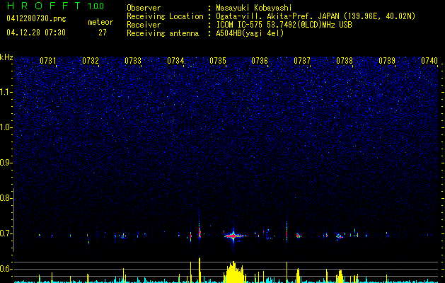Click the receiver info ICOM IC-575 text

(x=284, y=25)
